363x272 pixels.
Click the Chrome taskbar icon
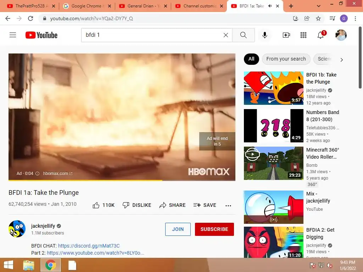tap(51, 265)
